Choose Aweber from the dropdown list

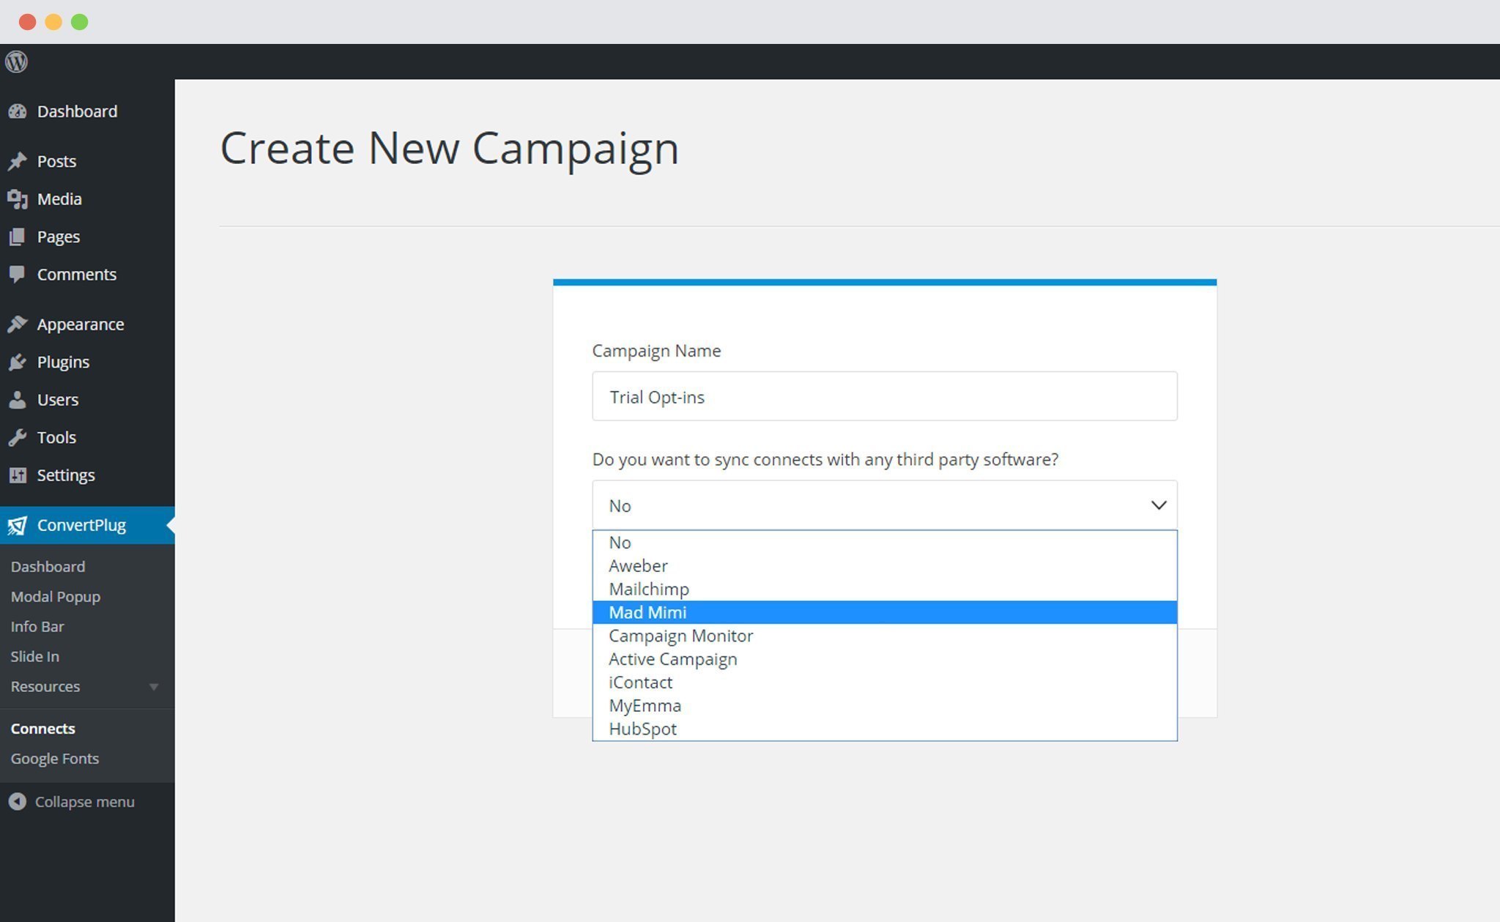[885, 566]
